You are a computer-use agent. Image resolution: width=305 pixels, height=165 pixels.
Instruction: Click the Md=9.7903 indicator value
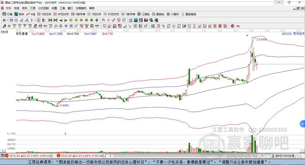tap(73, 34)
